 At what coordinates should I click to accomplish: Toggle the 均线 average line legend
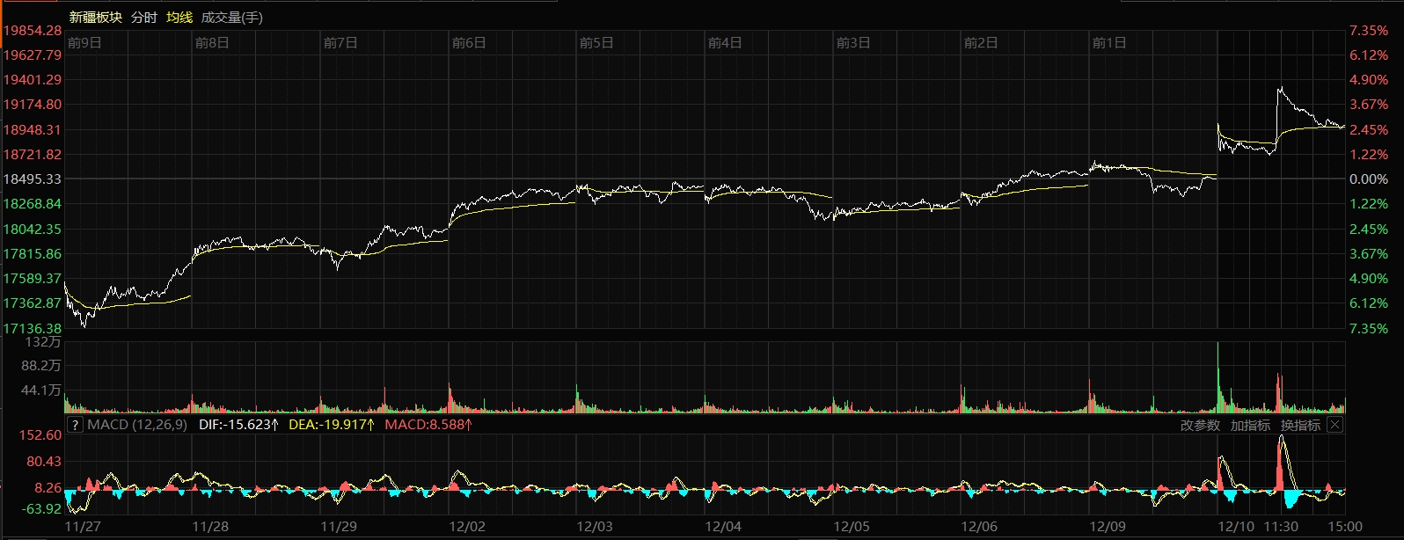(x=179, y=18)
